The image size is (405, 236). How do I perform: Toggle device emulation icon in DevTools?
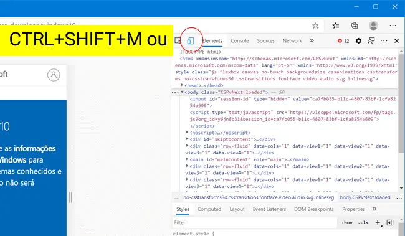191,41
